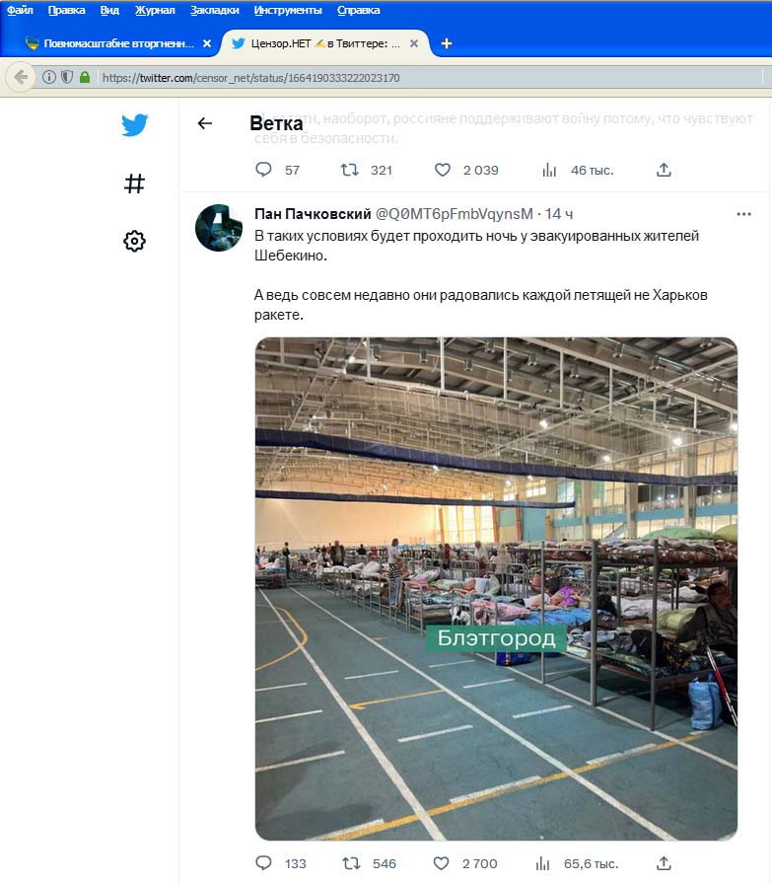Close the Цензор.НЕТ Twitter tab

(x=414, y=43)
